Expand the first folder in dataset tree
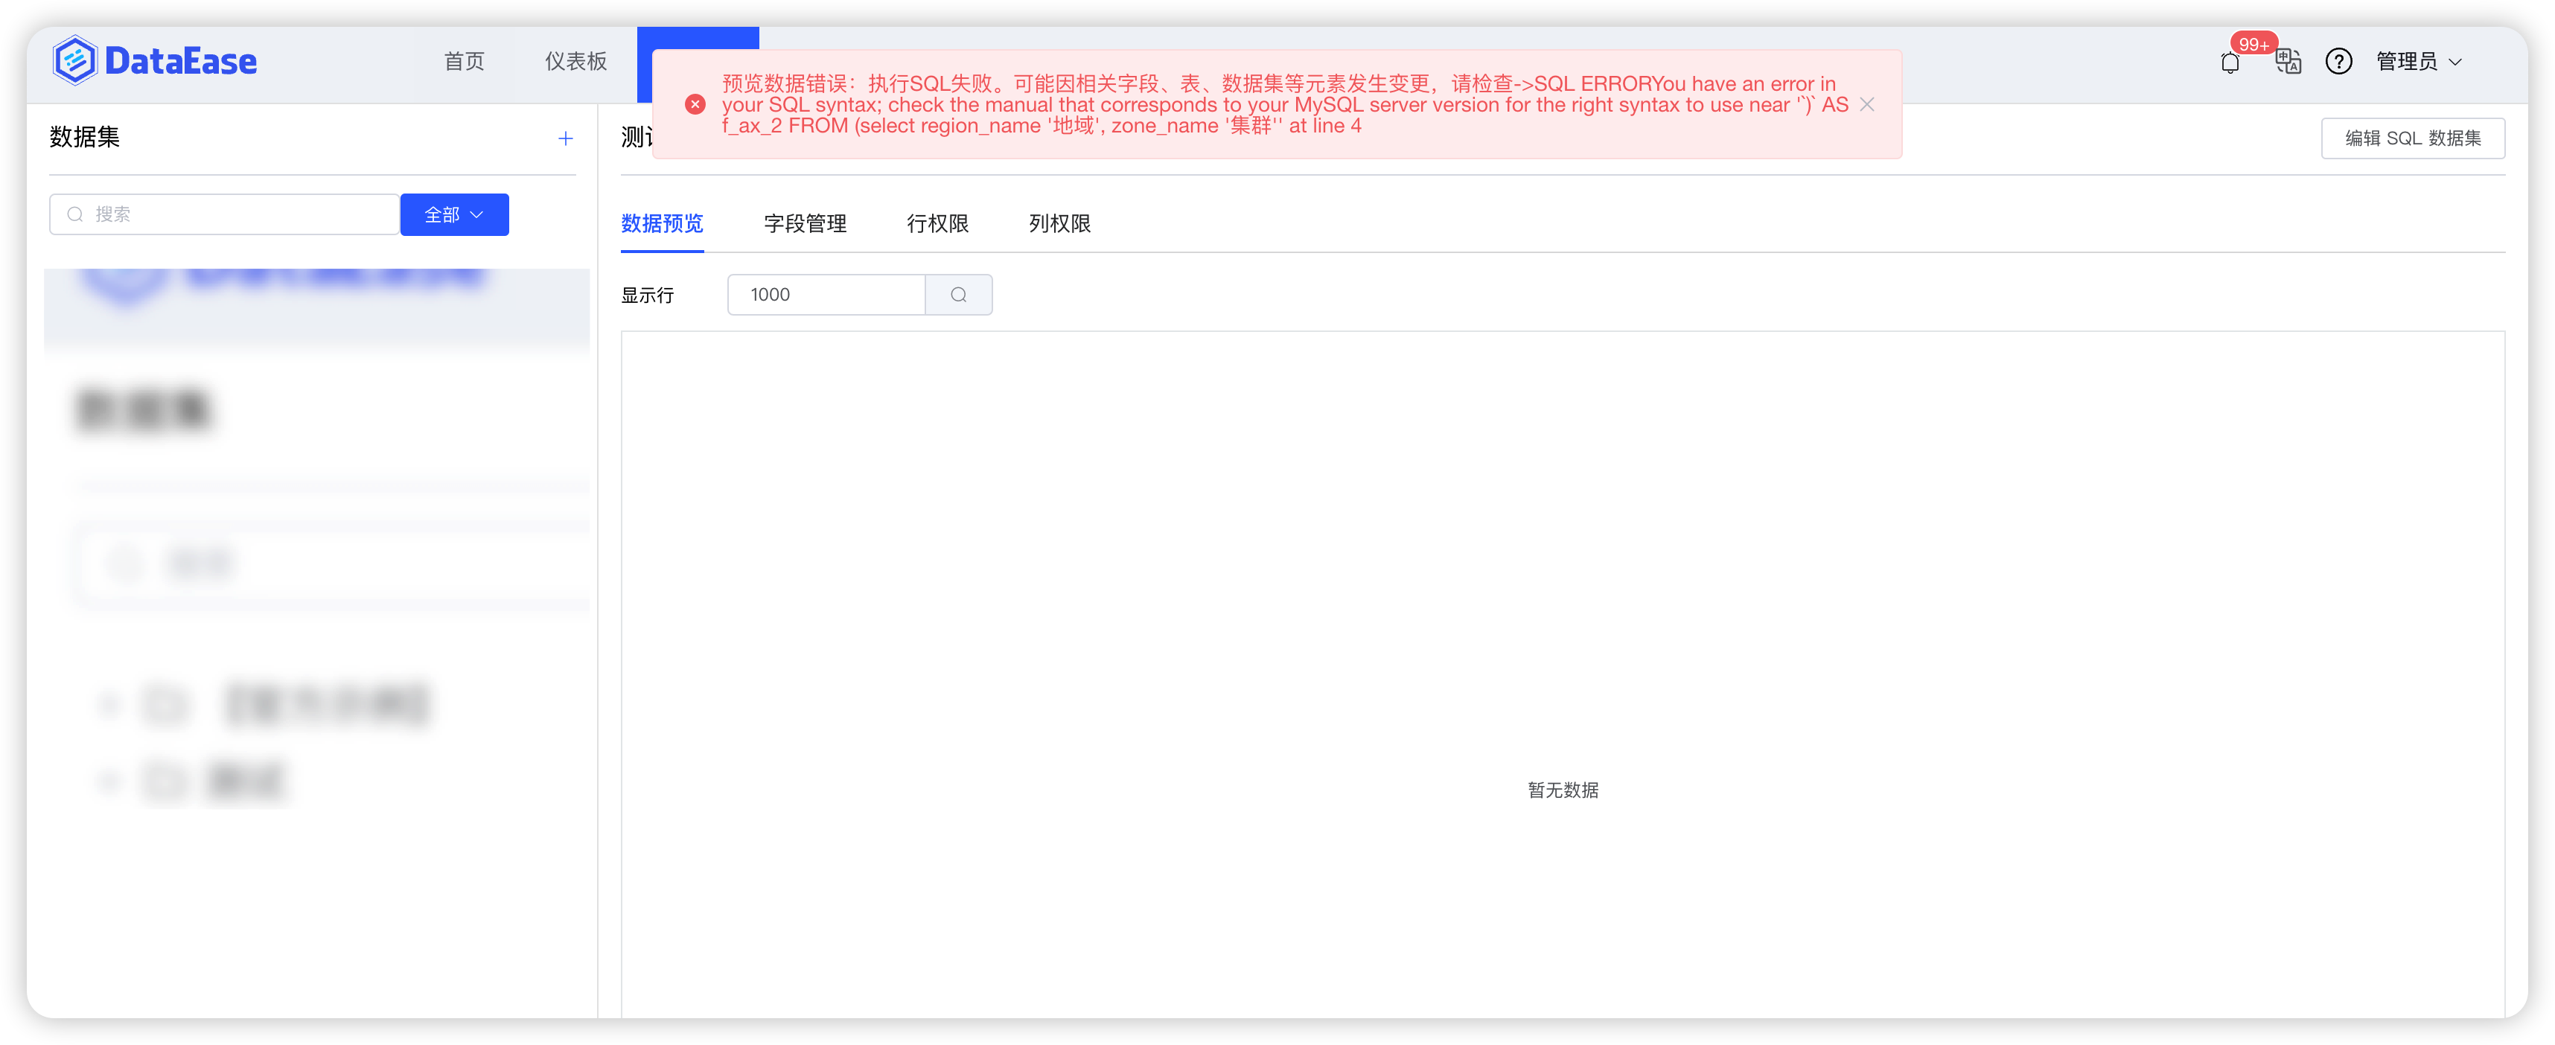 tap(111, 704)
